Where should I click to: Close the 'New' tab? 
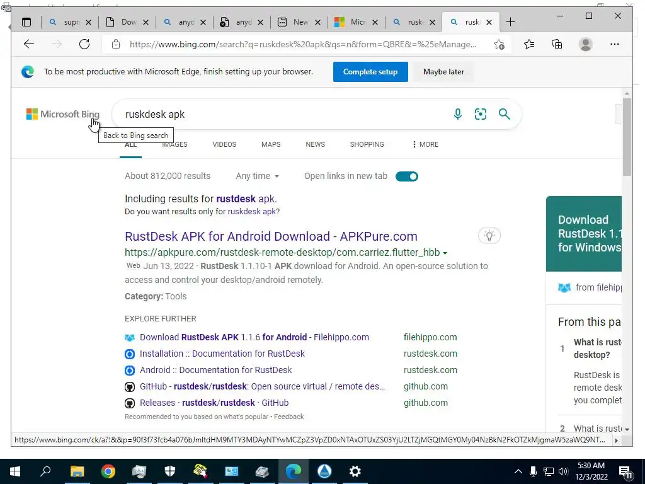[x=317, y=22]
